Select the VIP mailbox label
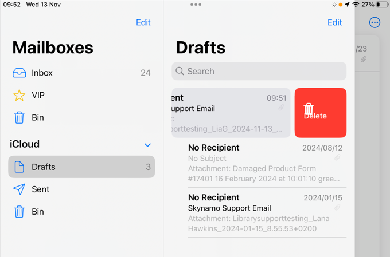This screenshot has width=390, height=257. point(38,95)
